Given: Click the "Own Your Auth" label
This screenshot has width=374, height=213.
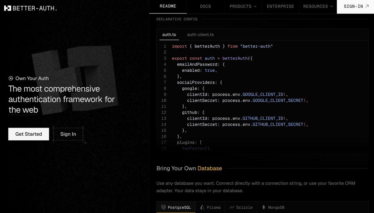Looking at the screenshot, I should coord(32,79).
